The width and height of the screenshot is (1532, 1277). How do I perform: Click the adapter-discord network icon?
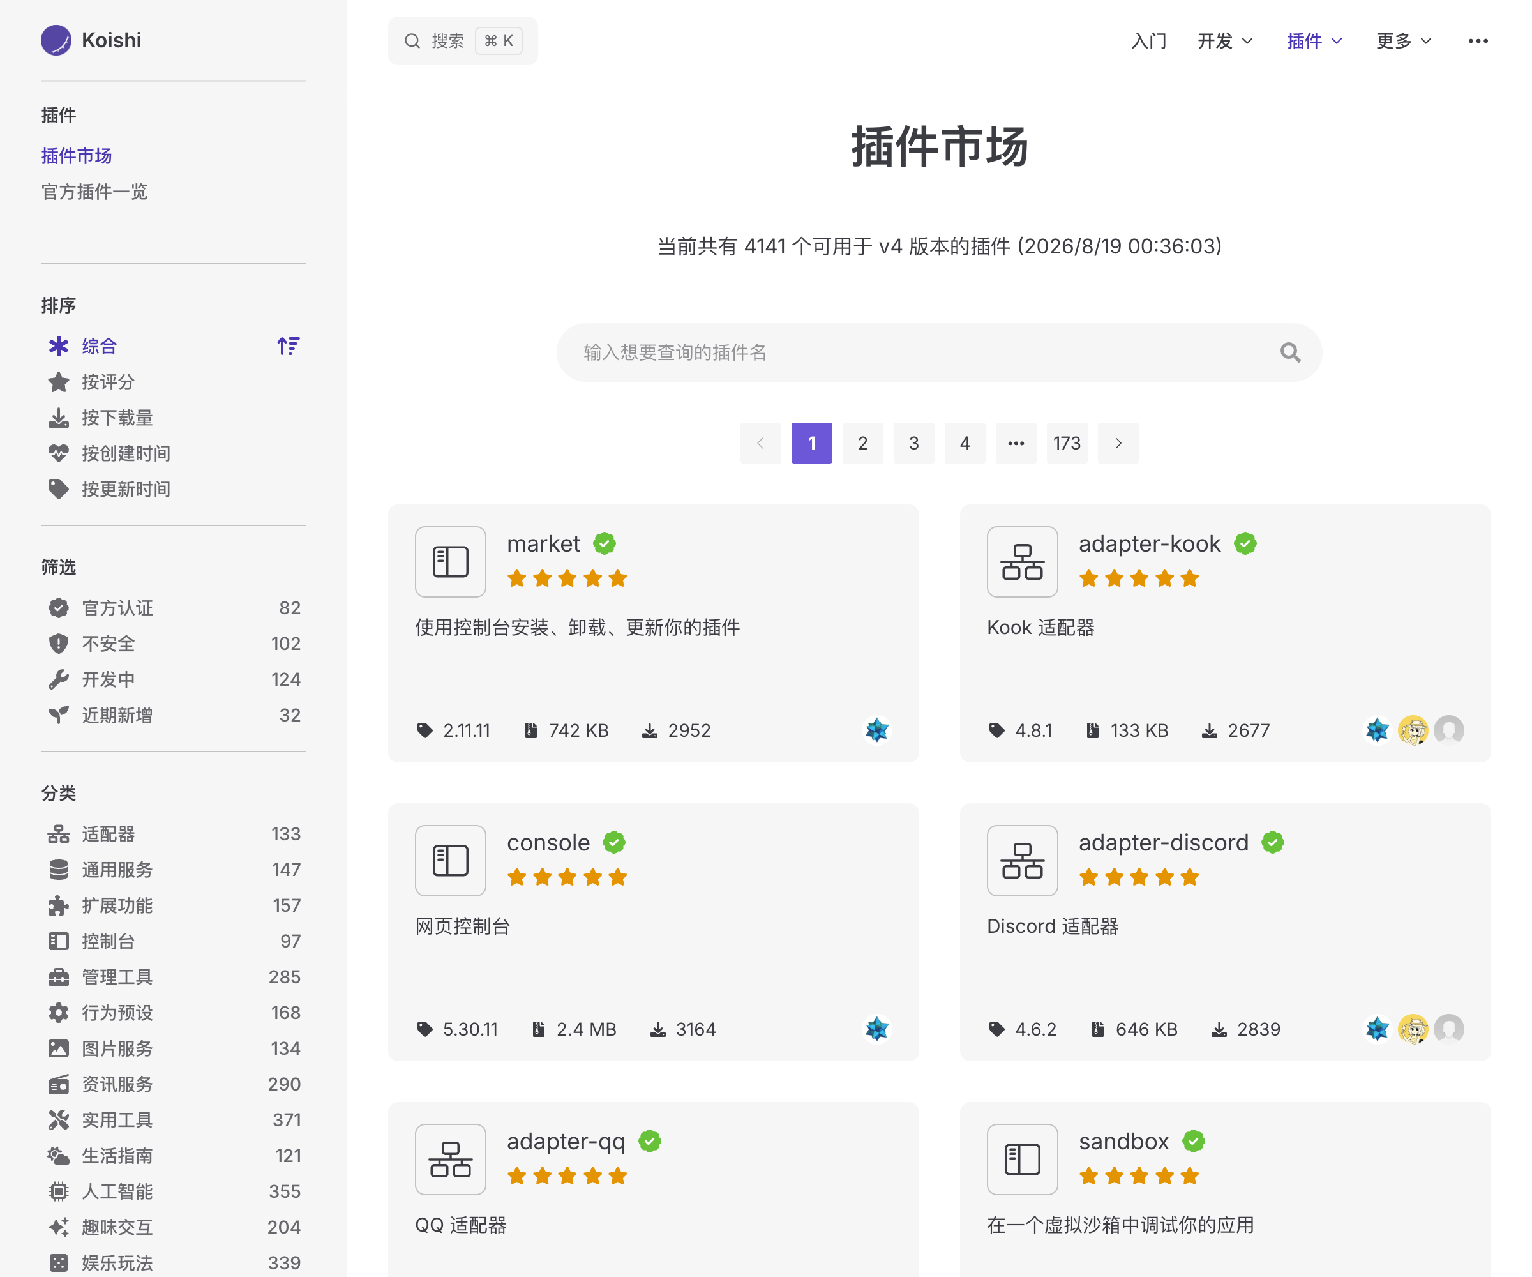[x=1022, y=860]
